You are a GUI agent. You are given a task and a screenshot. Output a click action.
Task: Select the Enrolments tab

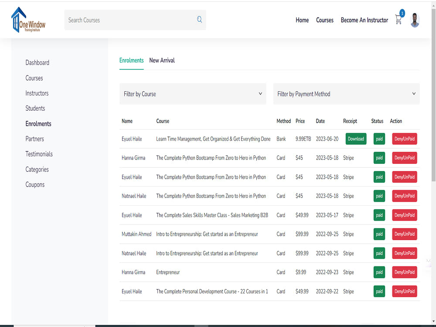pyautogui.click(x=131, y=60)
